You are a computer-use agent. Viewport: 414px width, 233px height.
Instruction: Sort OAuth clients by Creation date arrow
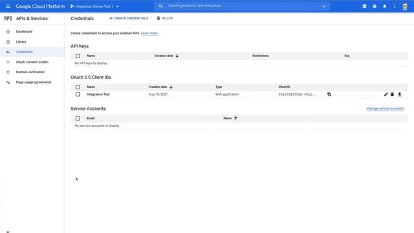171,87
